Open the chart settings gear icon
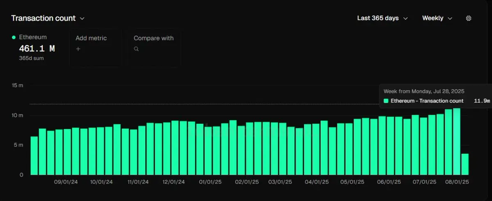The image size is (492, 201). [469, 18]
